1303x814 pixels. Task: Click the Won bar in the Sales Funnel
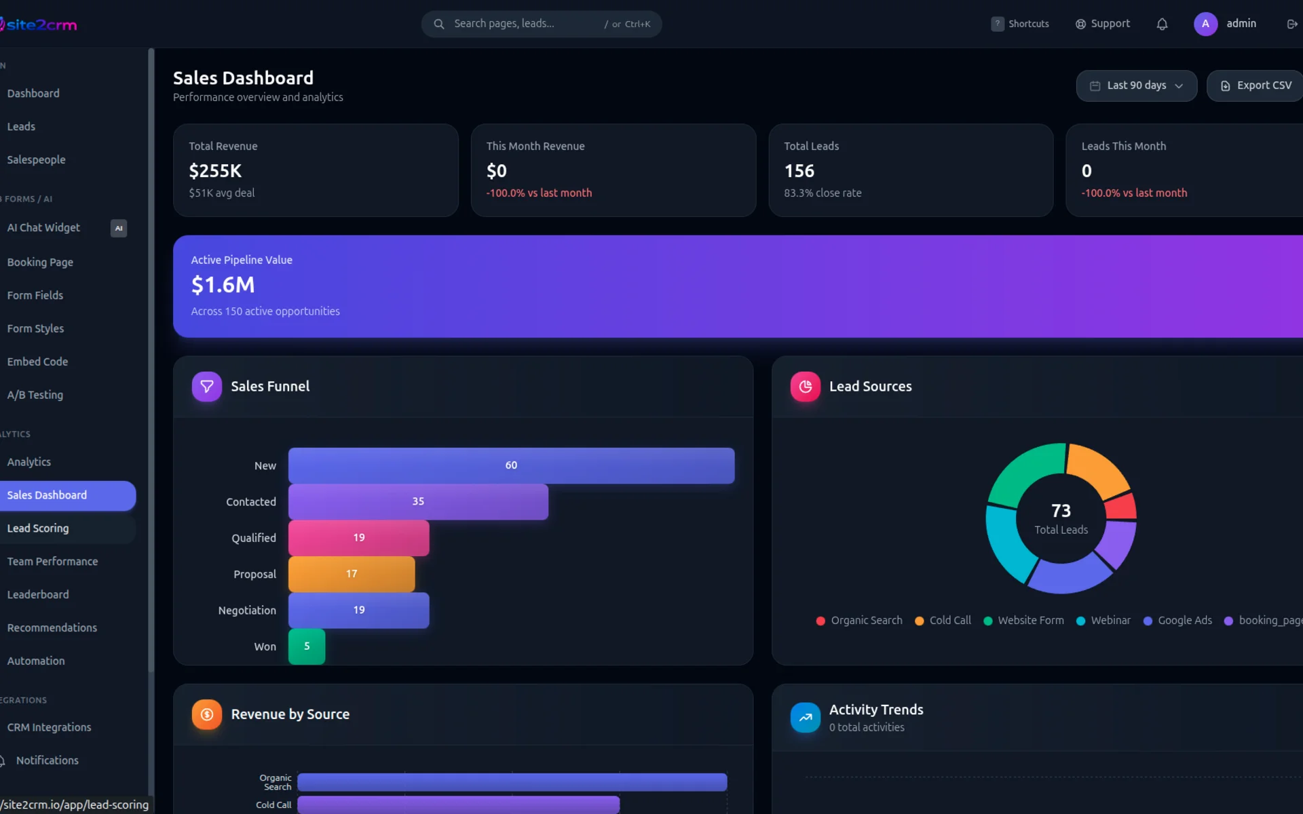click(307, 646)
